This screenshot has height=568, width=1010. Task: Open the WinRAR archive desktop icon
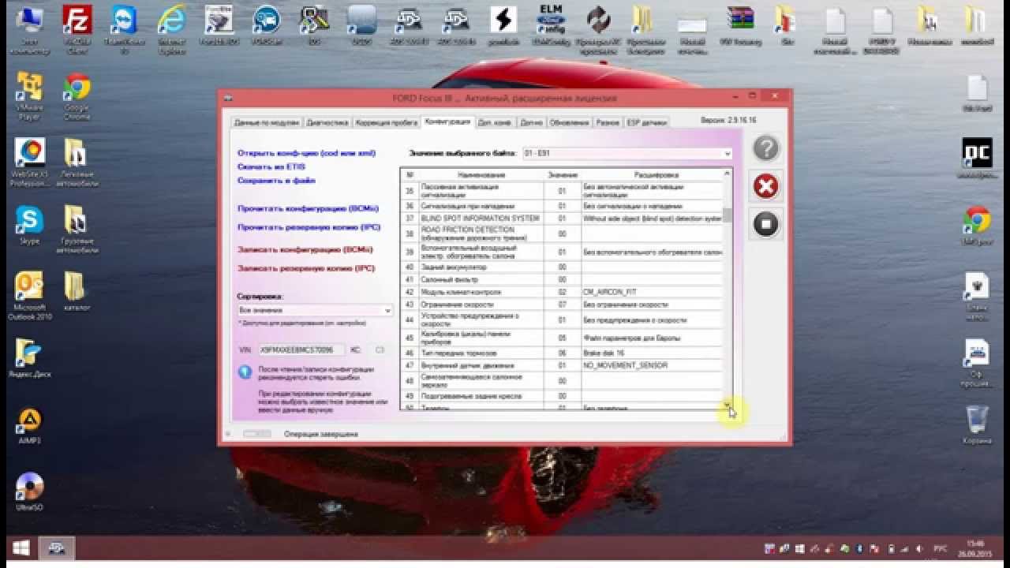pos(740,25)
